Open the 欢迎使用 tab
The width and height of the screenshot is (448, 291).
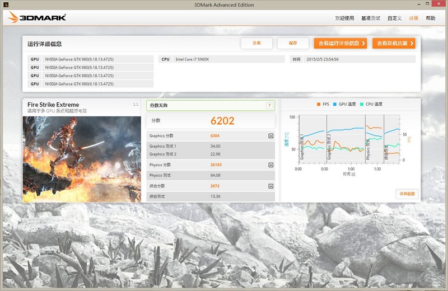[344, 18]
